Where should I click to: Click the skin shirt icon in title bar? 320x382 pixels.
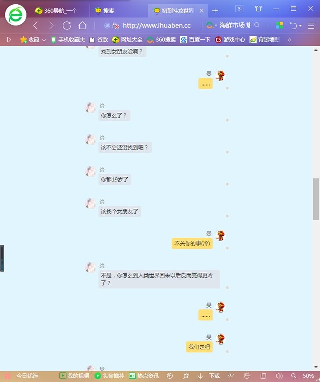[x=258, y=9]
